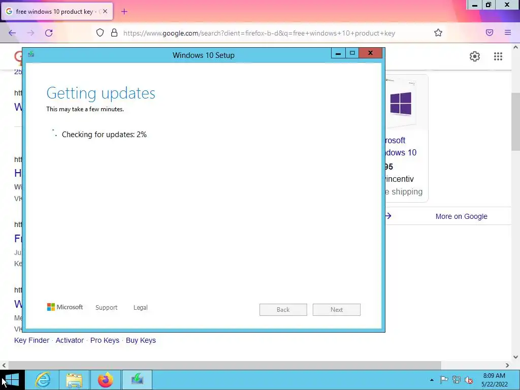The width and height of the screenshot is (520, 390).
Task: Open the Legal link in Setup
Action: point(140,307)
